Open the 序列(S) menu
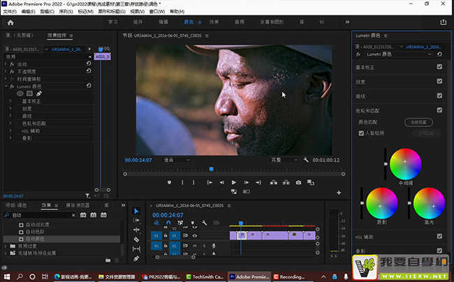 click(x=66, y=11)
